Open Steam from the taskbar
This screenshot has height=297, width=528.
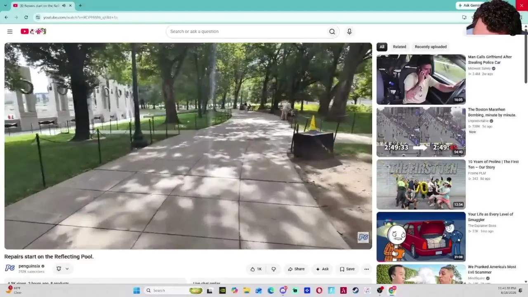click(x=355, y=290)
